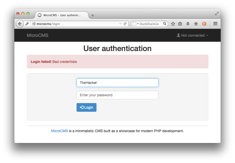Go to home page icon
Image resolution: width=235 pixels, height=163 pixels.
196,24
